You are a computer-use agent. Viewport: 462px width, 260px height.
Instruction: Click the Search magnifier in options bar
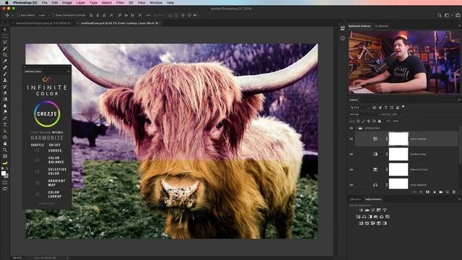(440, 15)
